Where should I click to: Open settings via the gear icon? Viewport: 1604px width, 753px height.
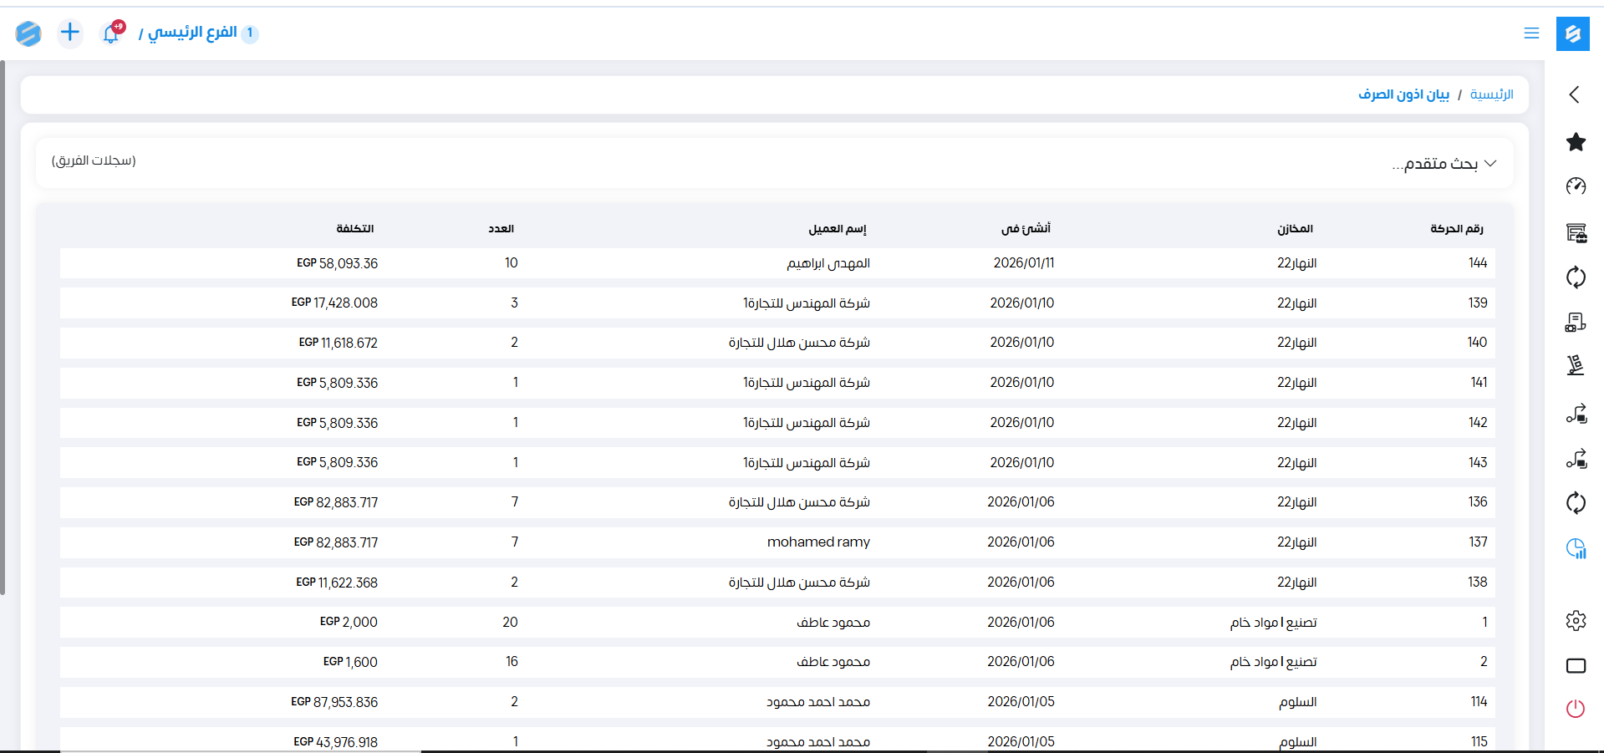click(x=1576, y=621)
